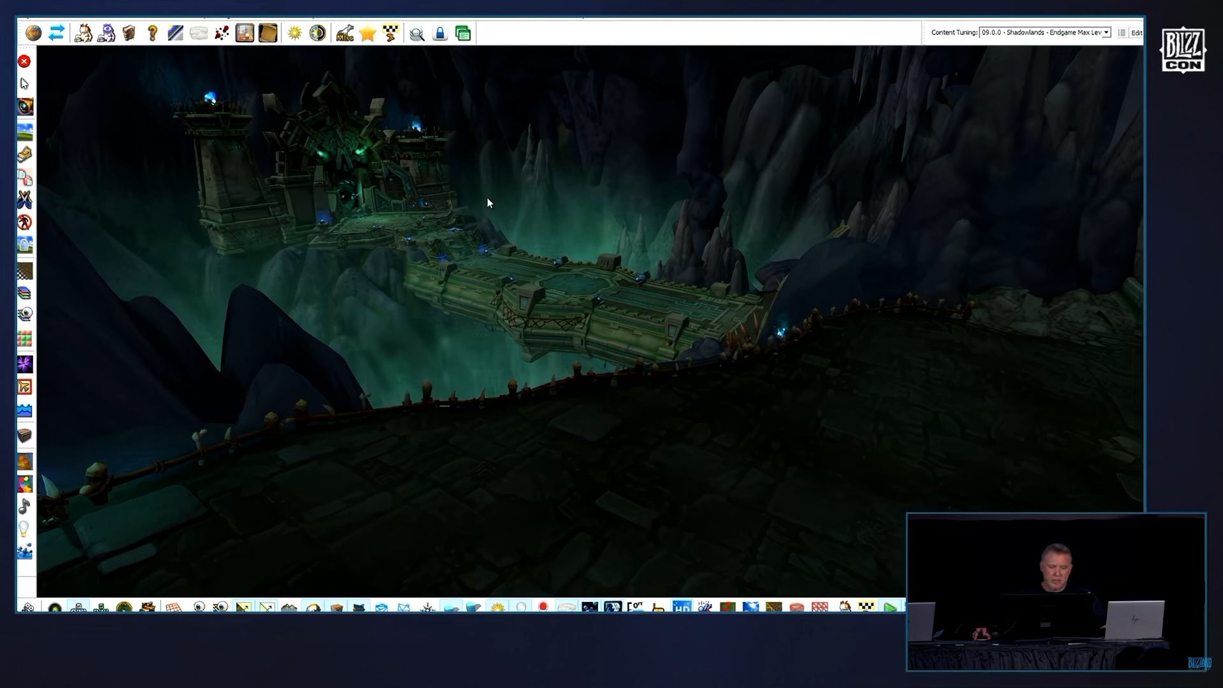Click the gold star icon in toolbar

pyautogui.click(x=368, y=33)
